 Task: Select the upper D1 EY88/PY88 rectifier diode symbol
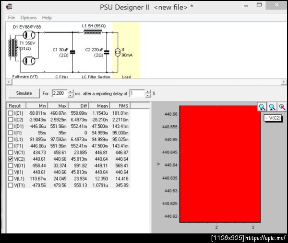point(29,35)
